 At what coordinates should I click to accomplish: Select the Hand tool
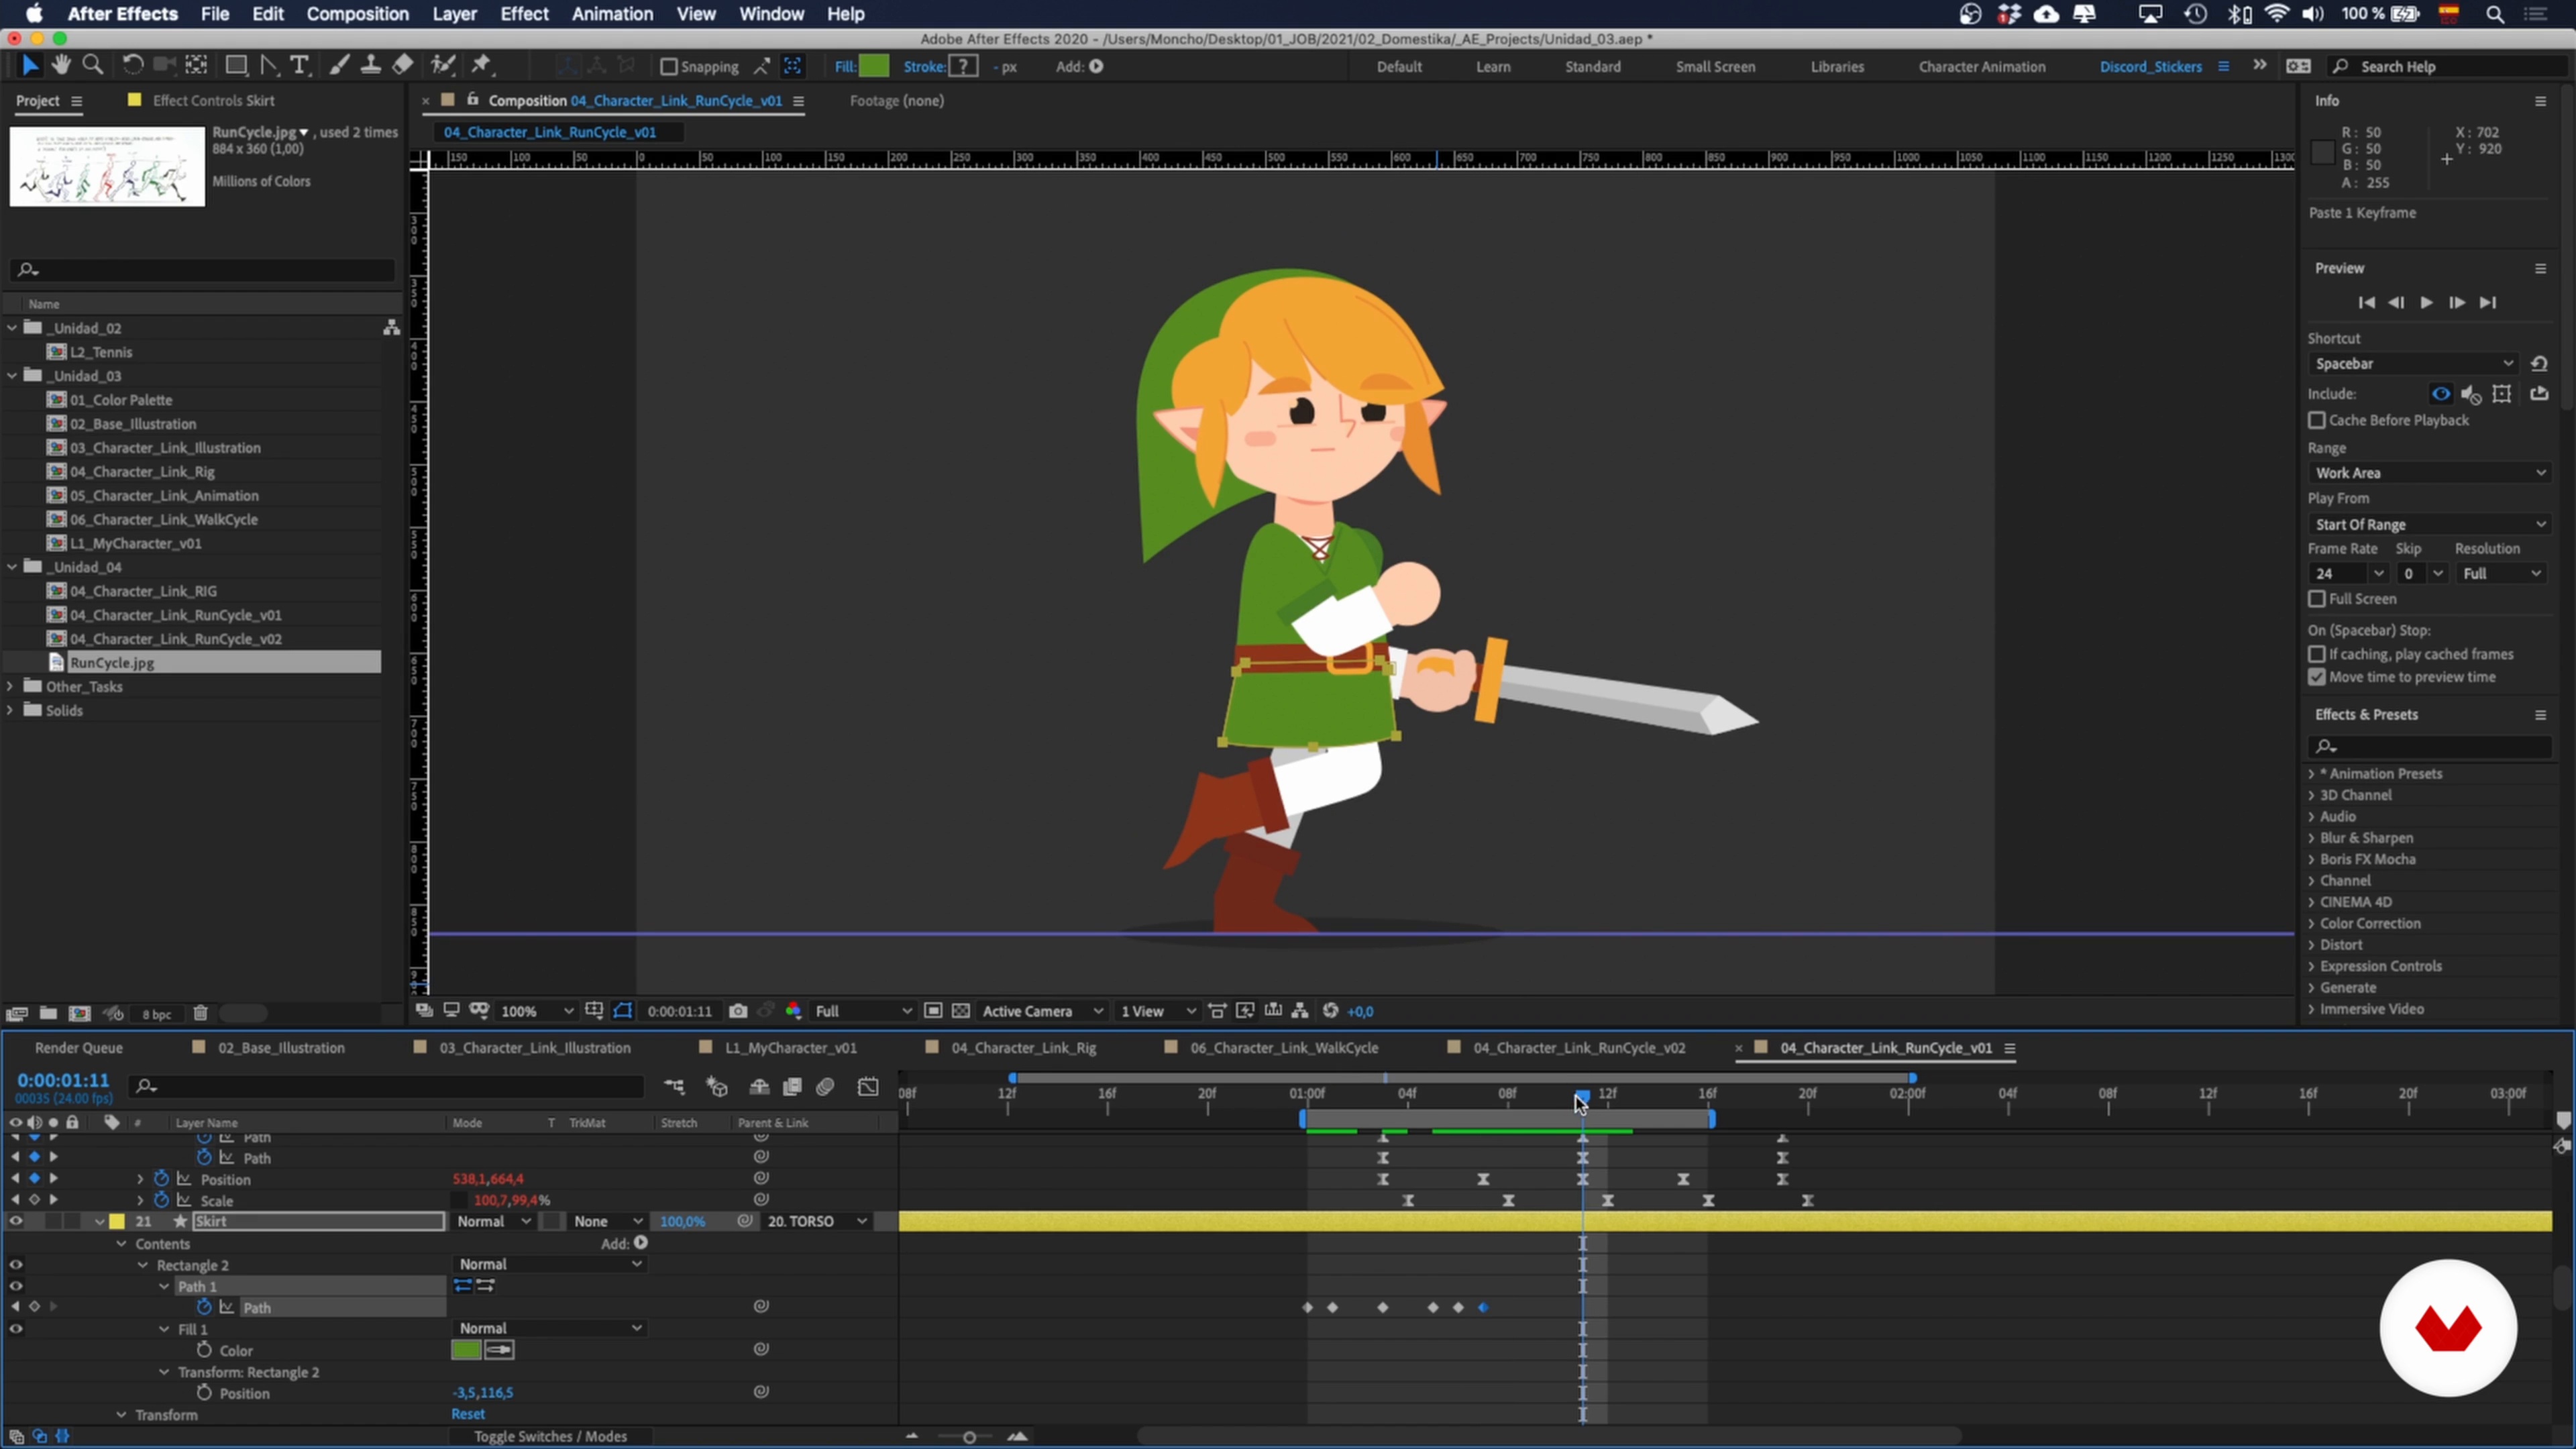[x=62, y=66]
